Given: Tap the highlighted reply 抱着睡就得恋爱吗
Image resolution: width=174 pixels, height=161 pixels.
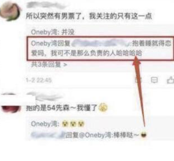Looking at the screenshot, I should pyautogui.click(x=101, y=48).
